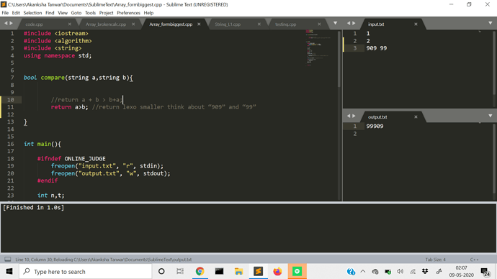This screenshot has width=497, height=279.
Task: Close the Array_formbiggest.cpp tab
Action: click(x=199, y=24)
